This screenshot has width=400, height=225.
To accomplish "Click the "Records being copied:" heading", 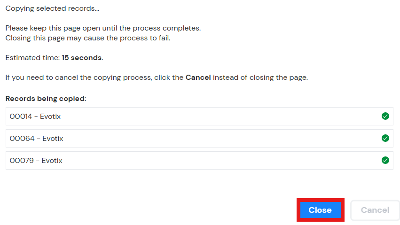I will [46, 99].
